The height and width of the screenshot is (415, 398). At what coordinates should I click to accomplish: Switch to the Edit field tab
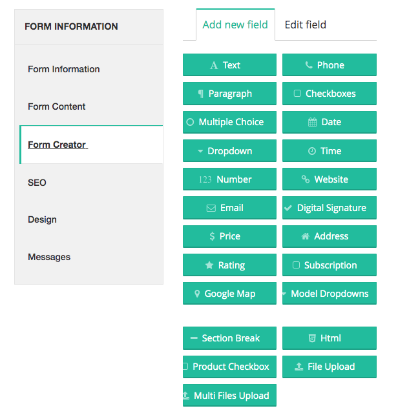click(x=306, y=25)
